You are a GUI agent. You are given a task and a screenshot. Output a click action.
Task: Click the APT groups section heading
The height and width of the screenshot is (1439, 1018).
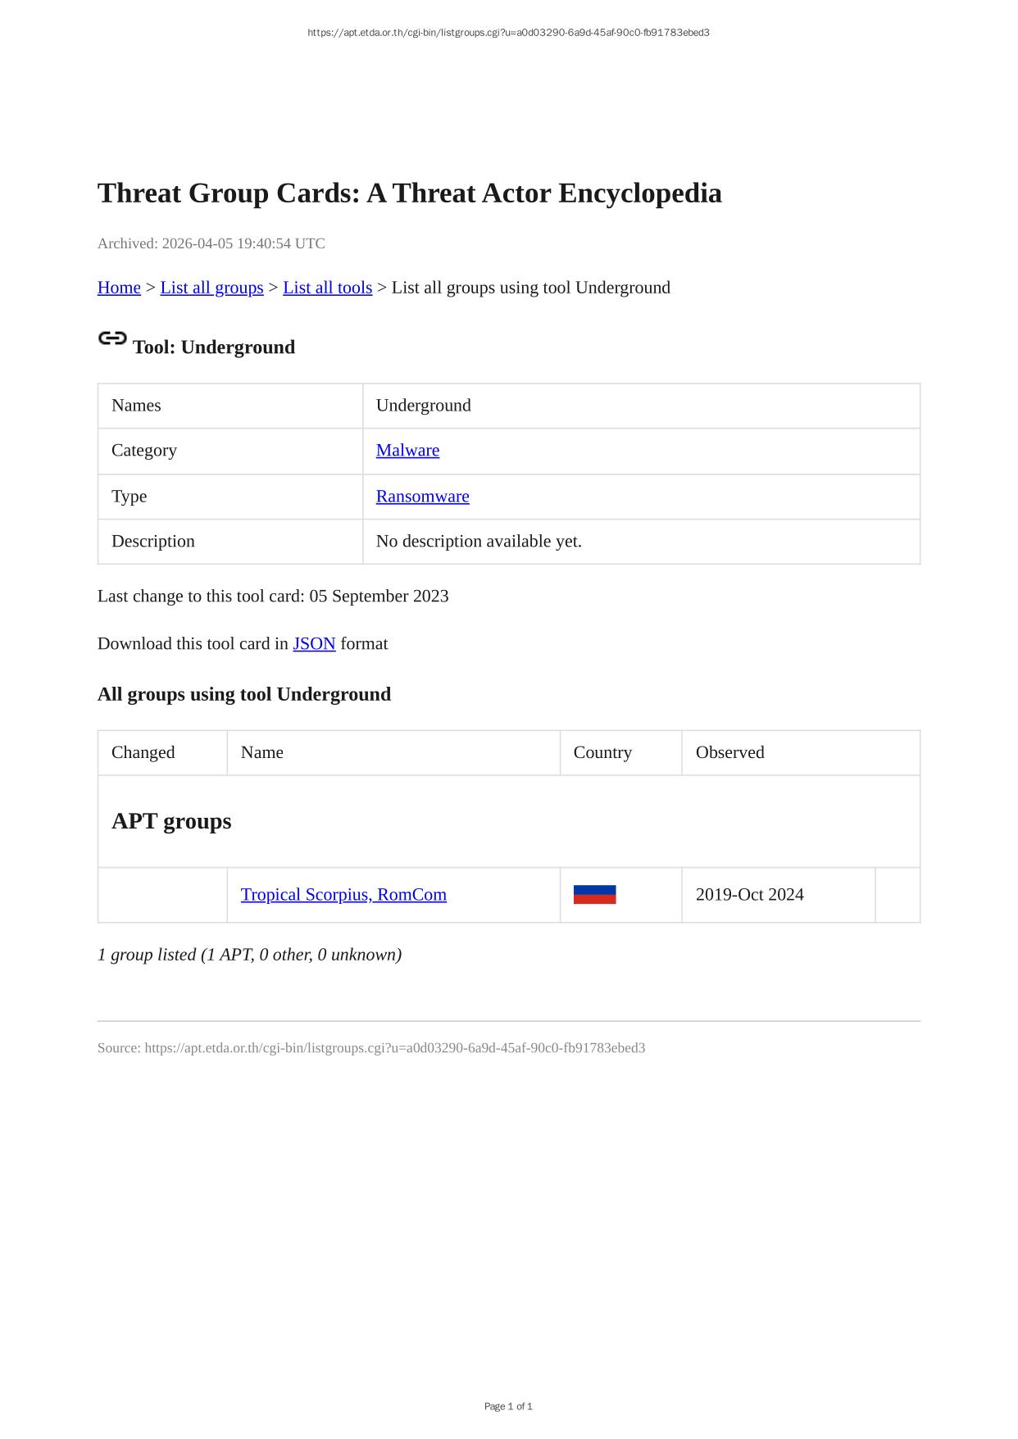pyautogui.click(x=171, y=821)
